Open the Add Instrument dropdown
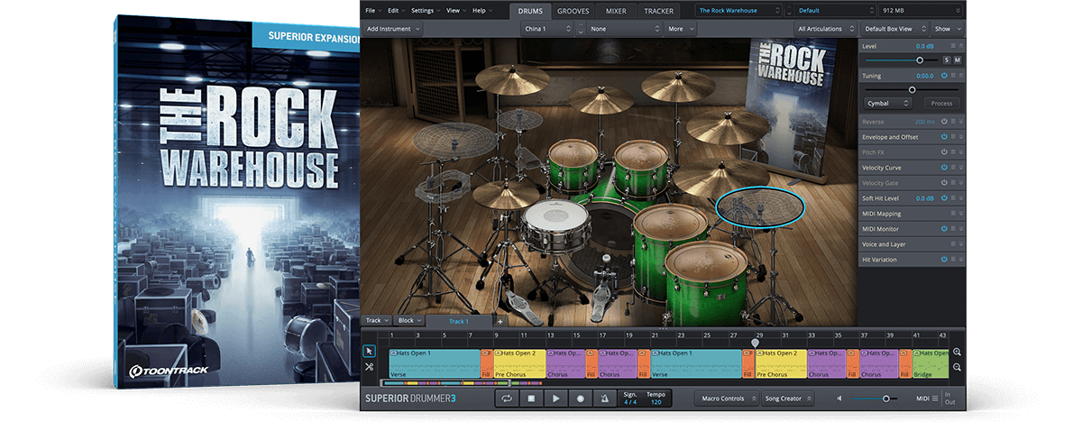Image resolution: width=1082 pixels, height=440 pixels. click(392, 29)
